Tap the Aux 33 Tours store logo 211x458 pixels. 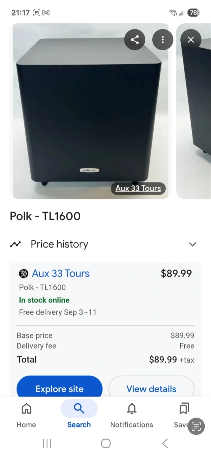click(24, 274)
